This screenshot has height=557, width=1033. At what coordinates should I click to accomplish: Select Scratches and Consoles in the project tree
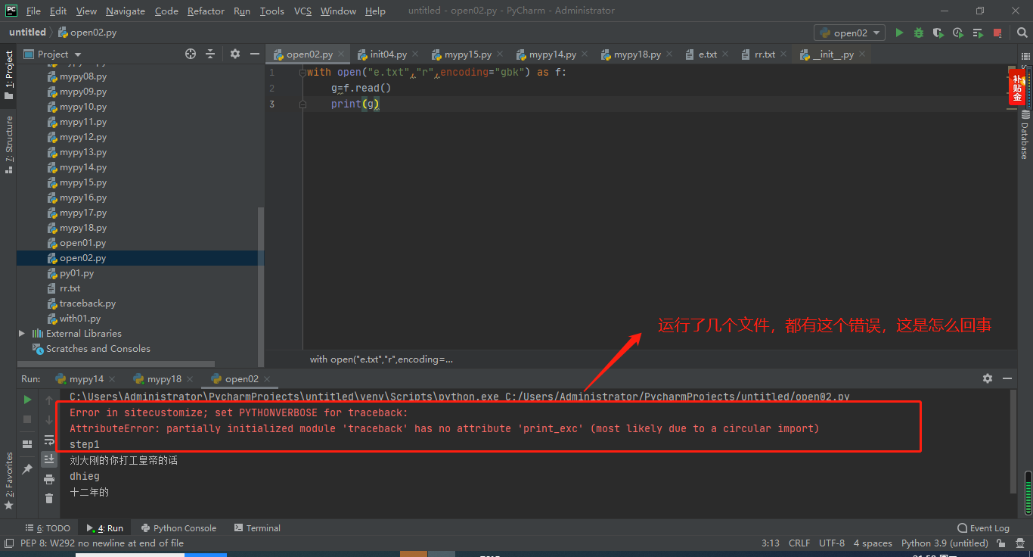pos(98,349)
